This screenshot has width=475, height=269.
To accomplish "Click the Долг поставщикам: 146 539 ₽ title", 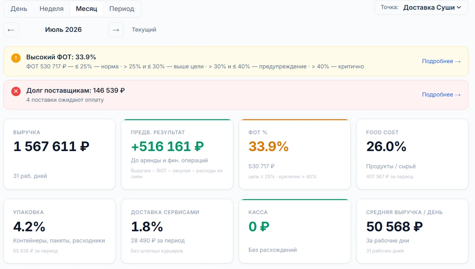I will coord(76,90).
